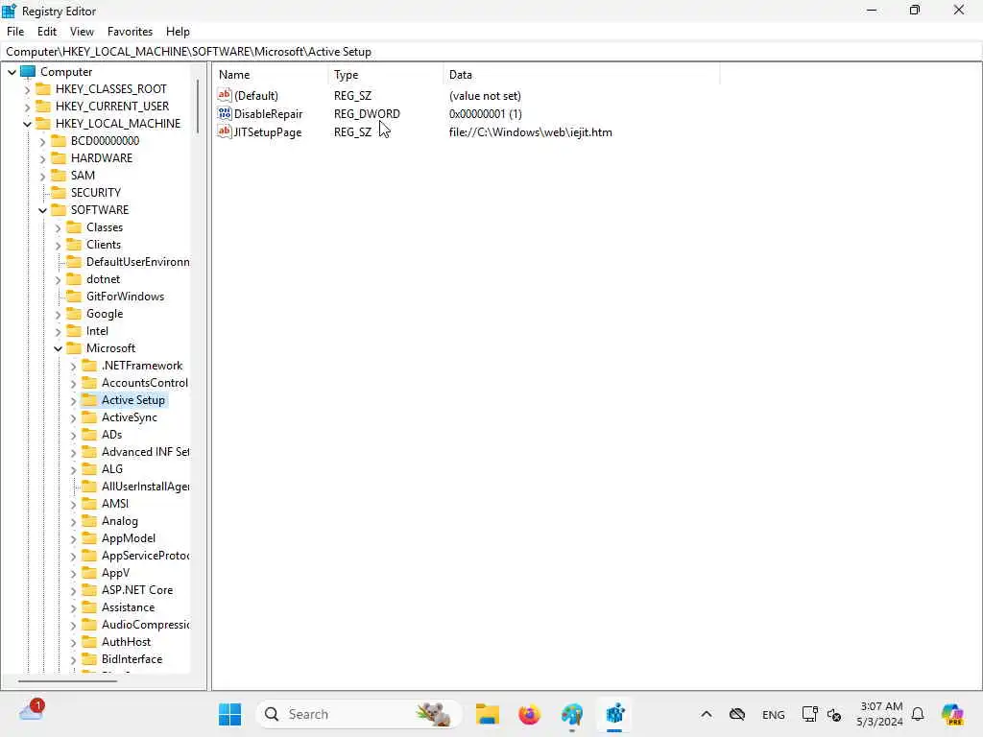Viewport: 983px width, 737px height.
Task: Expand the Active Setup key chevron
Action: coord(73,400)
